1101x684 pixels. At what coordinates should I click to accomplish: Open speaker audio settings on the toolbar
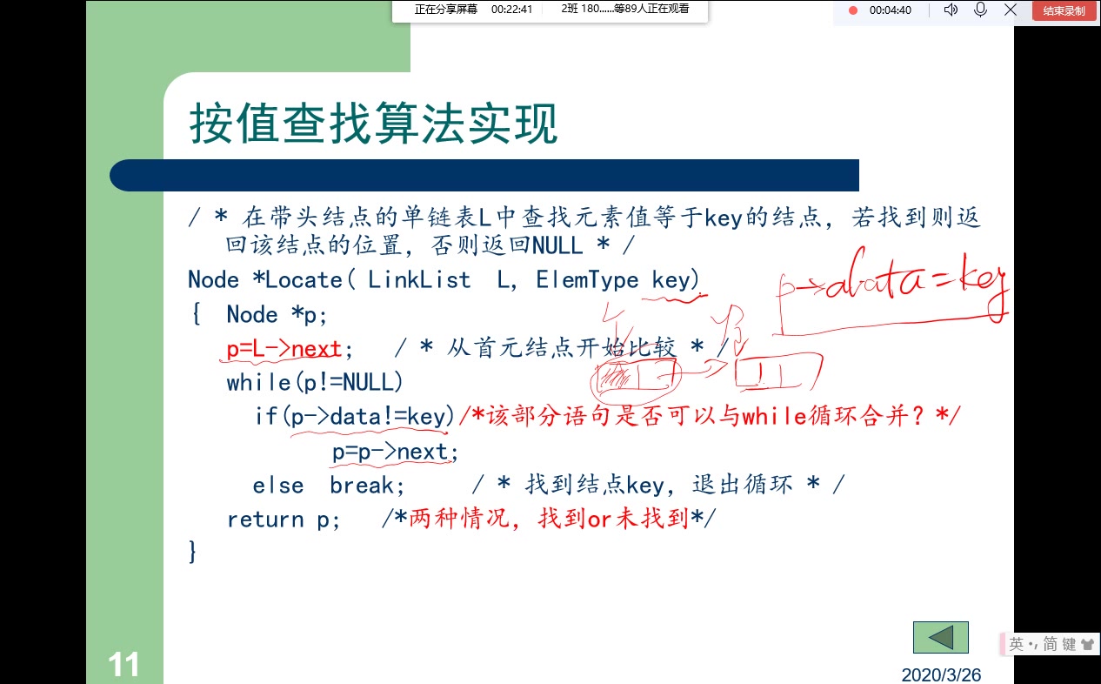(951, 10)
